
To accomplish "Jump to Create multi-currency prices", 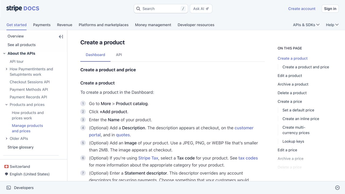I will (296, 130).
